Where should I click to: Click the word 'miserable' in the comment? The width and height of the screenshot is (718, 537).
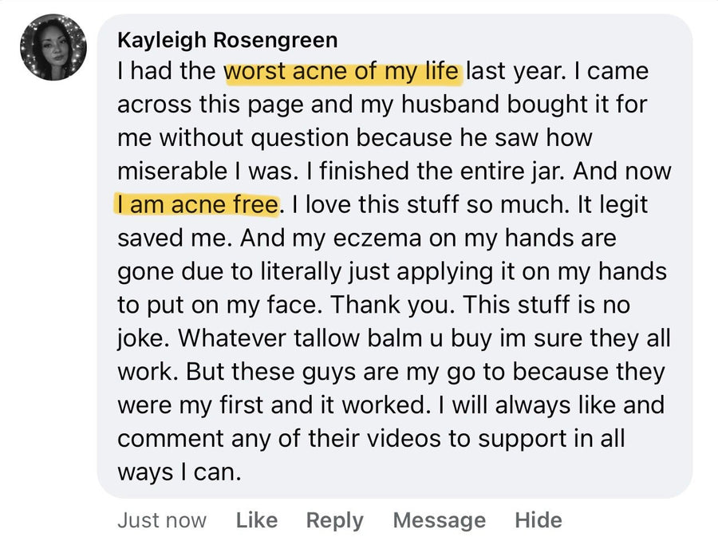[x=172, y=172]
